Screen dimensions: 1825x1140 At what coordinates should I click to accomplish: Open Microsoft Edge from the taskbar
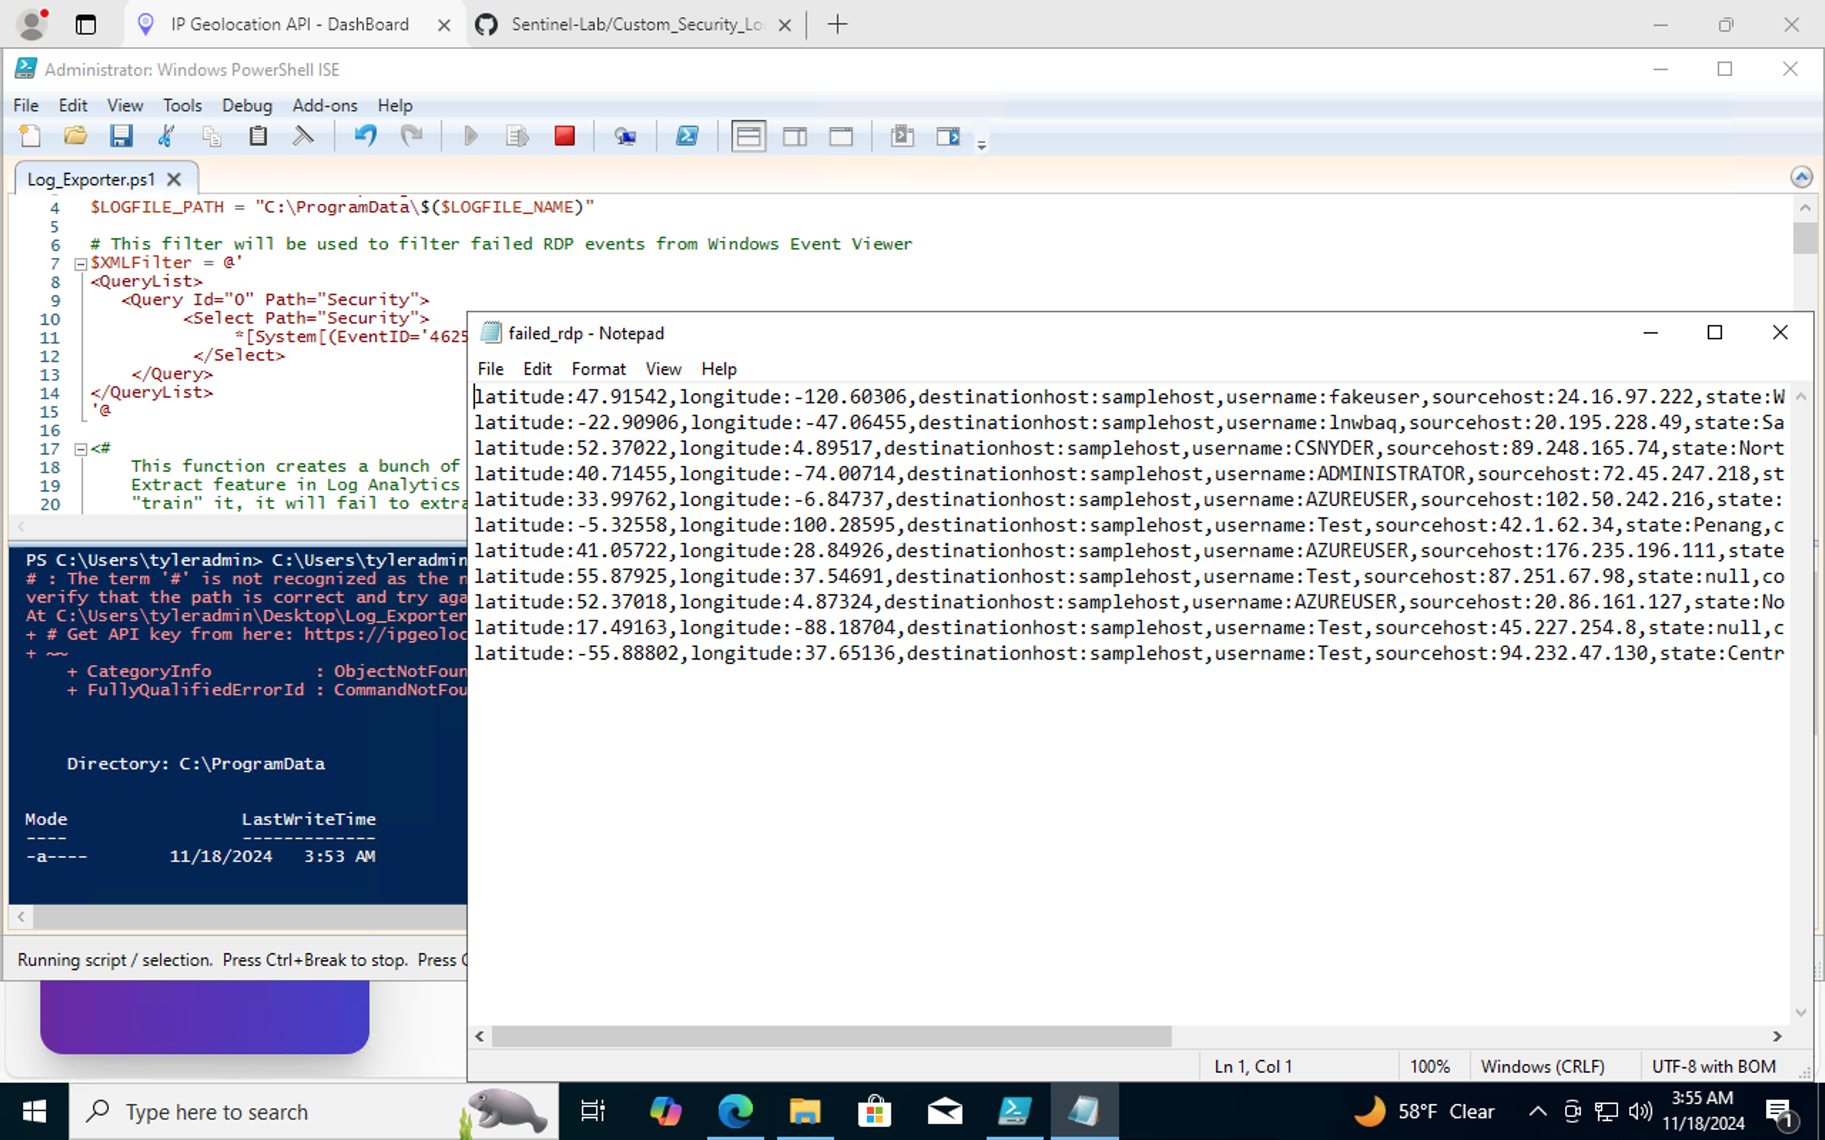(735, 1111)
